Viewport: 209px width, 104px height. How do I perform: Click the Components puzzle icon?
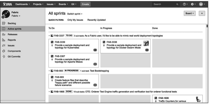(x=4, y=51)
